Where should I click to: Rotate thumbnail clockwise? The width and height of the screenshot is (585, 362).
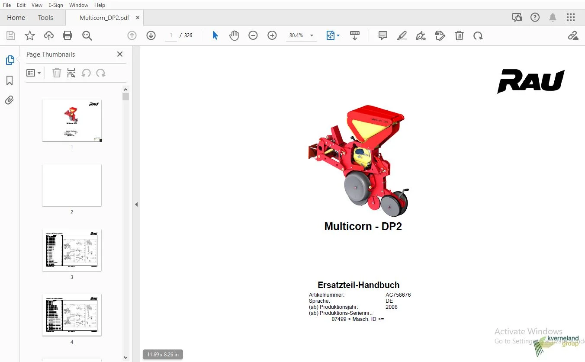pyautogui.click(x=101, y=73)
